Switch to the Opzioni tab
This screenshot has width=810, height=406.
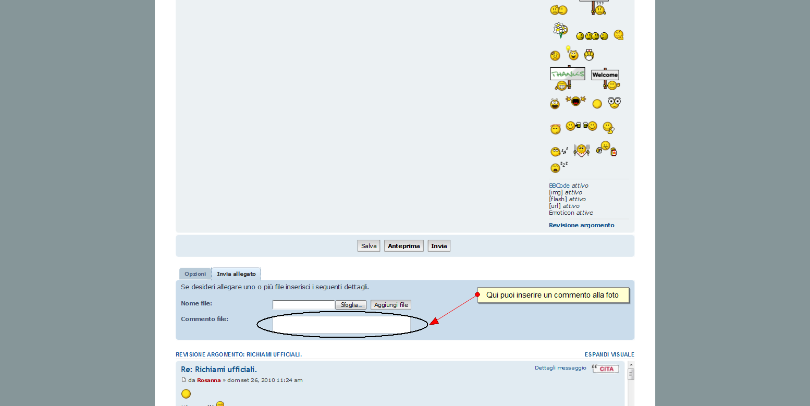coord(195,274)
